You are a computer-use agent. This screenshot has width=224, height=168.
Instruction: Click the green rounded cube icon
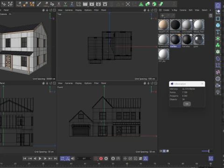click(147, 4)
